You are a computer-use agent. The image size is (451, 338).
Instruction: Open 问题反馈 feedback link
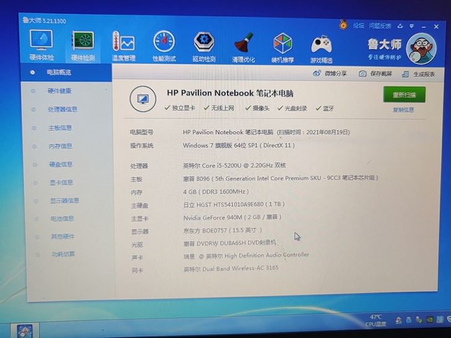pyautogui.click(x=380, y=26)
